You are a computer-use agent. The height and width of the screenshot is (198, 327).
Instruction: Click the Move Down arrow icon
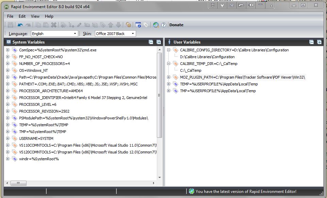(x=118, y=25)
